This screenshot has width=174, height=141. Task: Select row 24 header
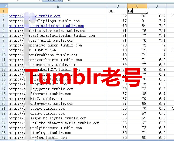coord(4,123)
